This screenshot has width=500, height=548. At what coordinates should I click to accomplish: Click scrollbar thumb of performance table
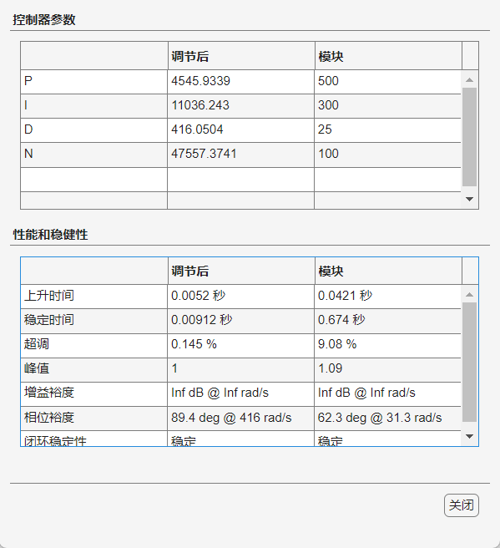tap(470, 363)
